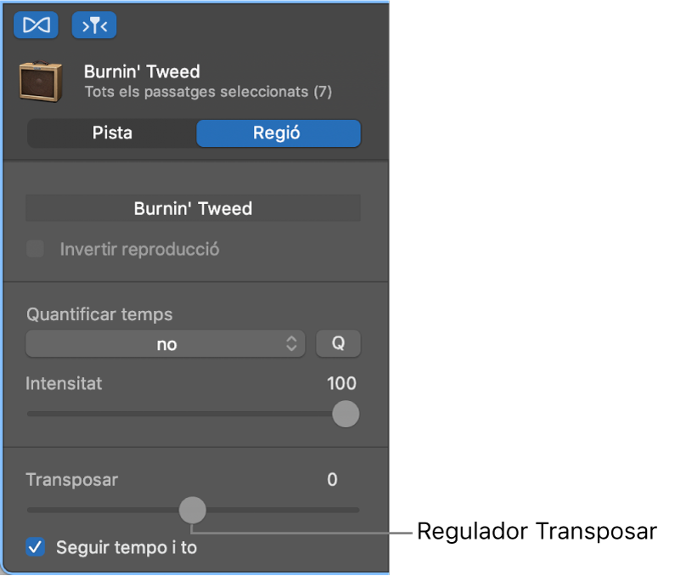This screenshot has width=675, height=576.
Task: Click the Seguir tempo i to label
Action: click(x=127, y=548)
